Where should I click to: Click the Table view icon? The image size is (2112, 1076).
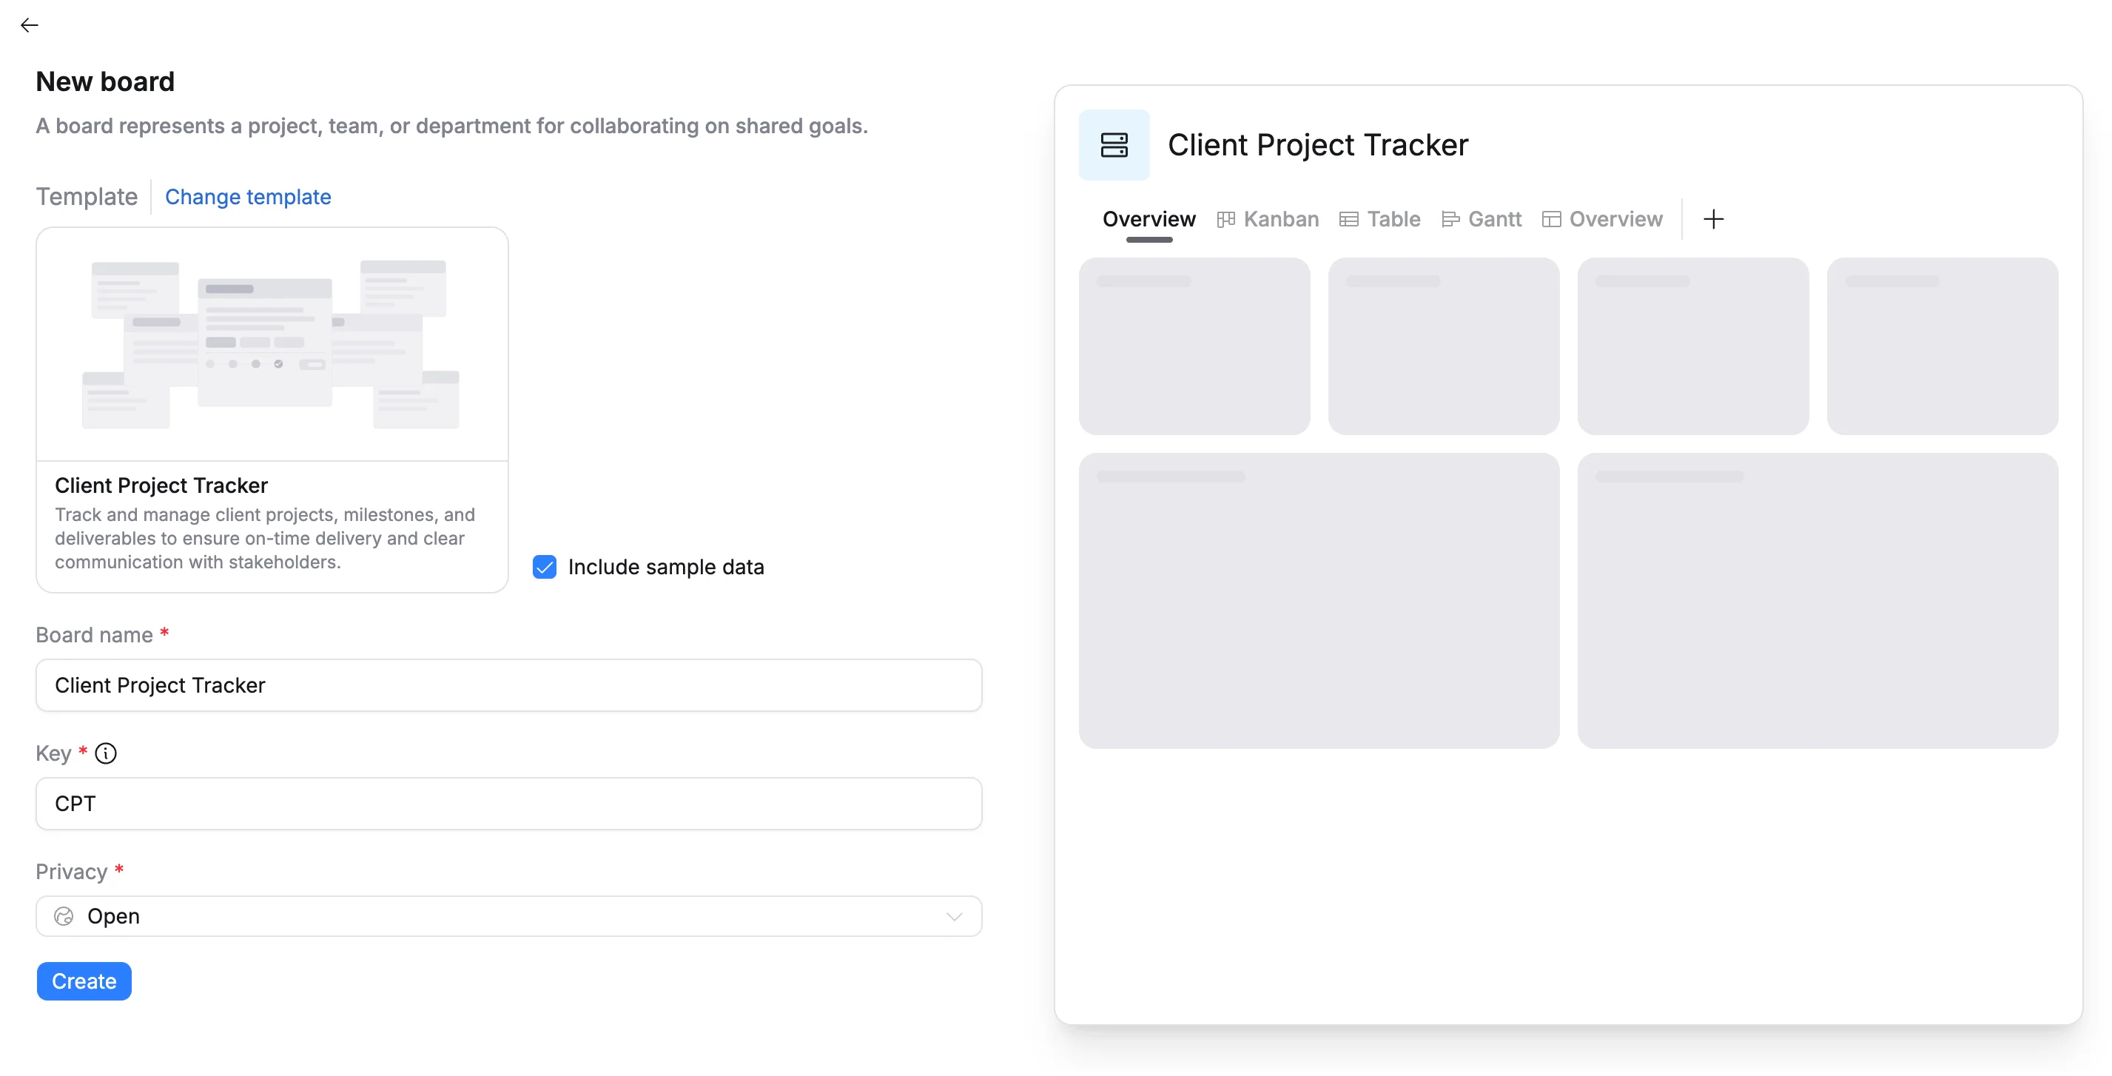tap(1349, 220)
